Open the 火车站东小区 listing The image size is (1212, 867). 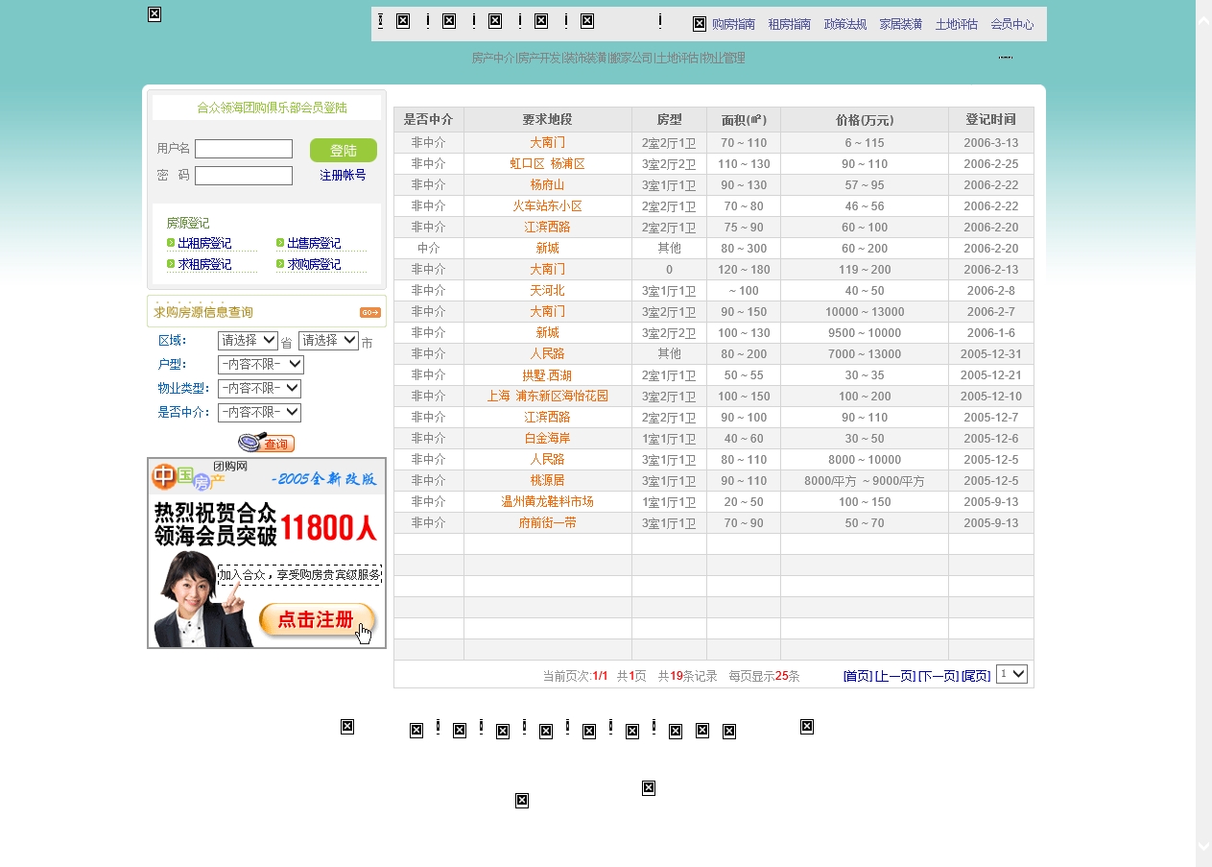[548, 206]
